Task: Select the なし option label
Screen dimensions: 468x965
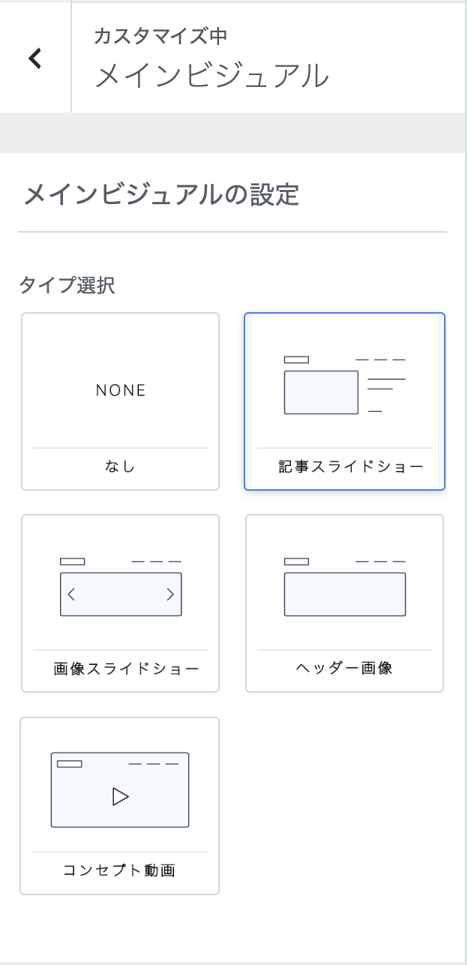Action: coord(120,467)
